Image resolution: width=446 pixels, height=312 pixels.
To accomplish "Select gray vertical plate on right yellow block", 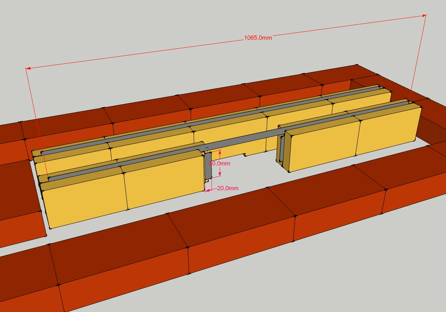I will [281, 149].
